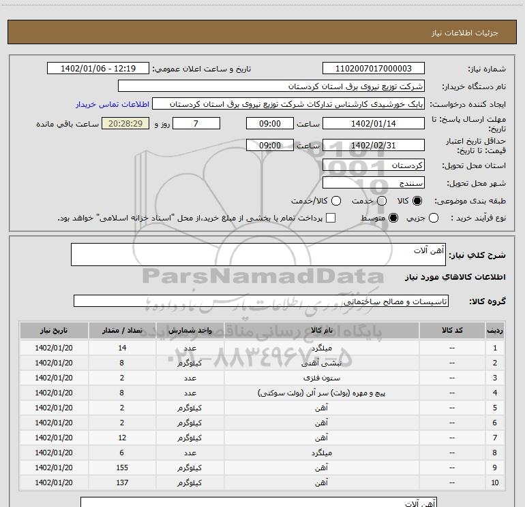Click آهن in row 5
Image resolution: width=525 pixels, height=507 pixels.
[x=322, y=408]
